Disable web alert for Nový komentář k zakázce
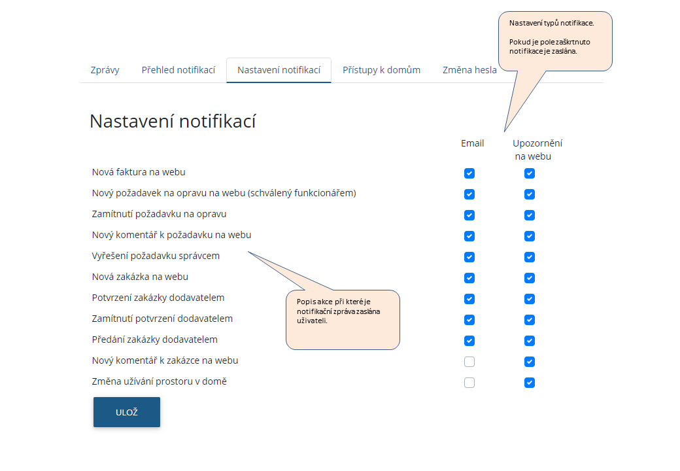Viewport: 680px width, 471px height. (530, 362)
